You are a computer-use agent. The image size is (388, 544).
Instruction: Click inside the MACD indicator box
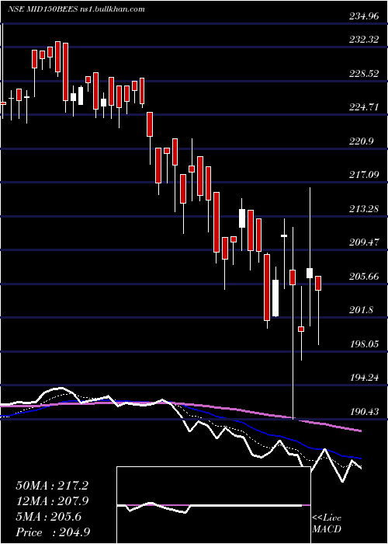click(213, 505)
